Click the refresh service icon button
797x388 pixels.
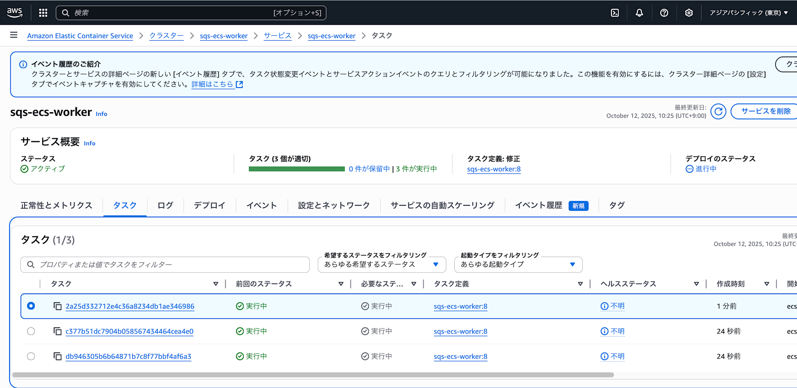[718, 111]
